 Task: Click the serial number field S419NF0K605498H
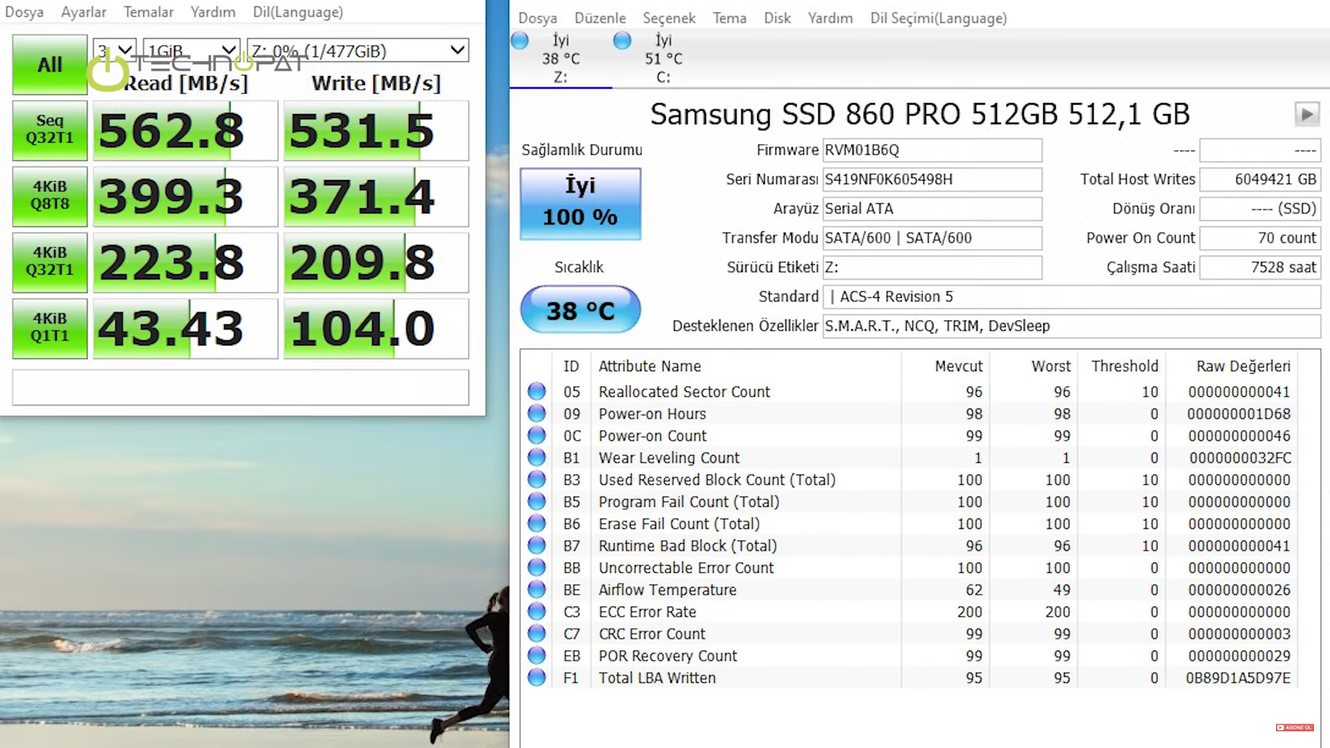coord(932,179)
